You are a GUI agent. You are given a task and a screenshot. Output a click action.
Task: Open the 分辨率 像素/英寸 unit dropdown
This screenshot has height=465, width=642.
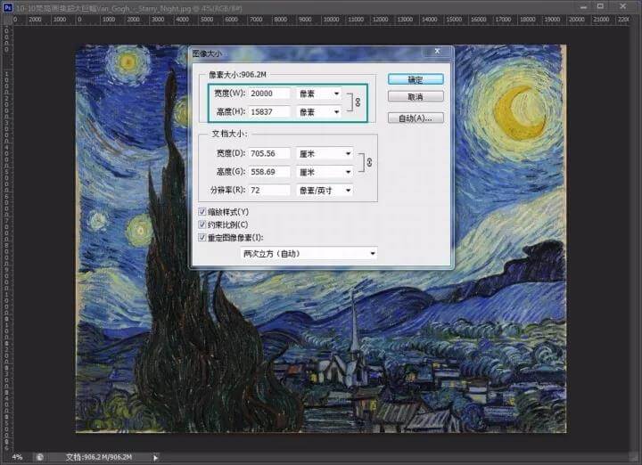[x=325, y=190]
